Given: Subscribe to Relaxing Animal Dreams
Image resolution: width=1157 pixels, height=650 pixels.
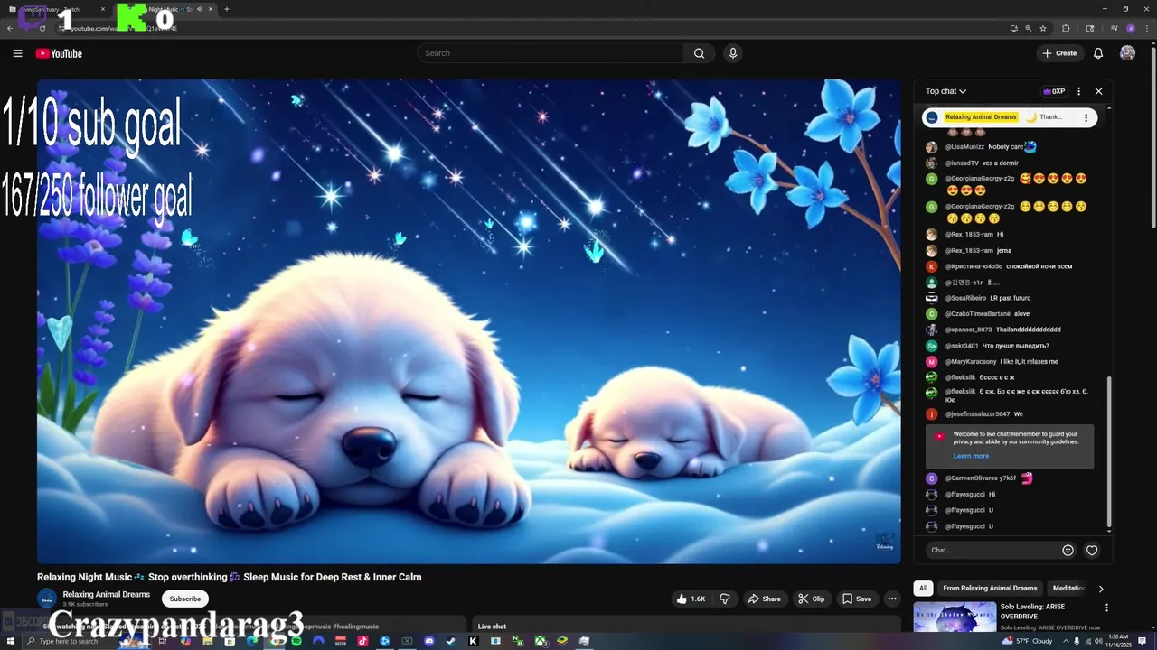Looking at the screenshot, I should (x=185, y=599).
